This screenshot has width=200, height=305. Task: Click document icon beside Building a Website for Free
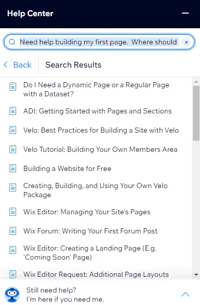[x=13, y=168]
